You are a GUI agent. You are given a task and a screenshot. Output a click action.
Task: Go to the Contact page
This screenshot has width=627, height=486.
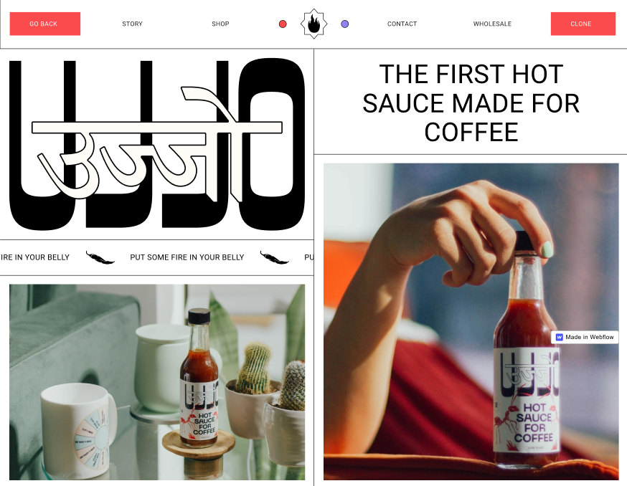coord(402,24)
